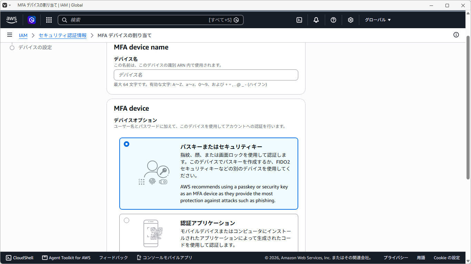Screen dimensions: 471x264
Task: Open Agent Toolkit for AWS
Action: coord(66,258)
